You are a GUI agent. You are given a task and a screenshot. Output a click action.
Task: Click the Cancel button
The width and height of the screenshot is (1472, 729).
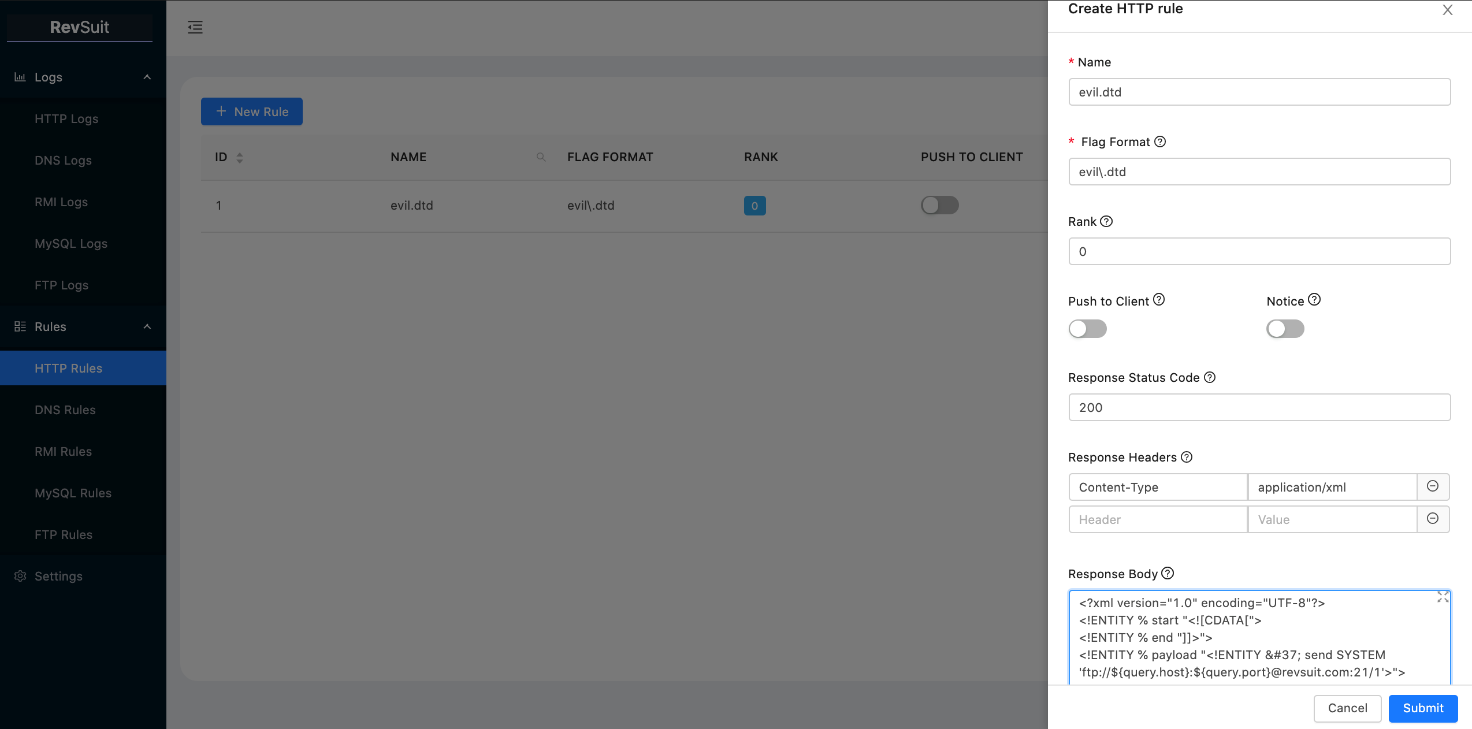1347,708
